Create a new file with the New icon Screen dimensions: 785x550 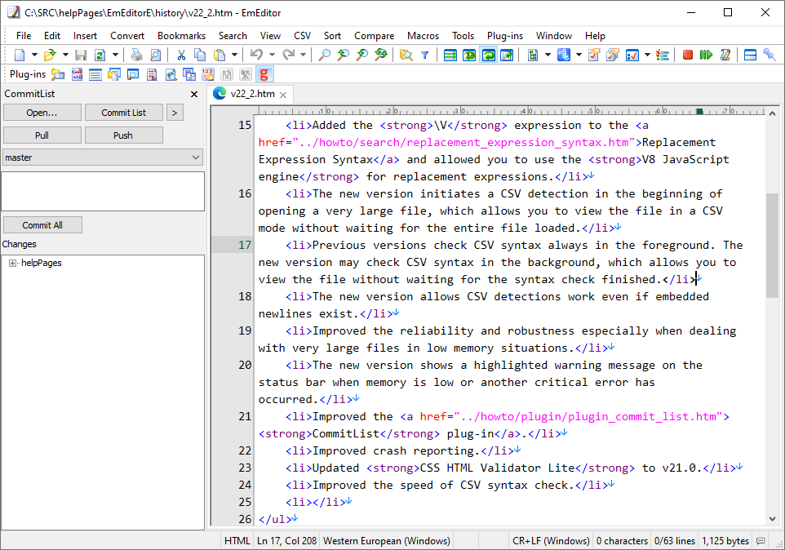(20, 55)
